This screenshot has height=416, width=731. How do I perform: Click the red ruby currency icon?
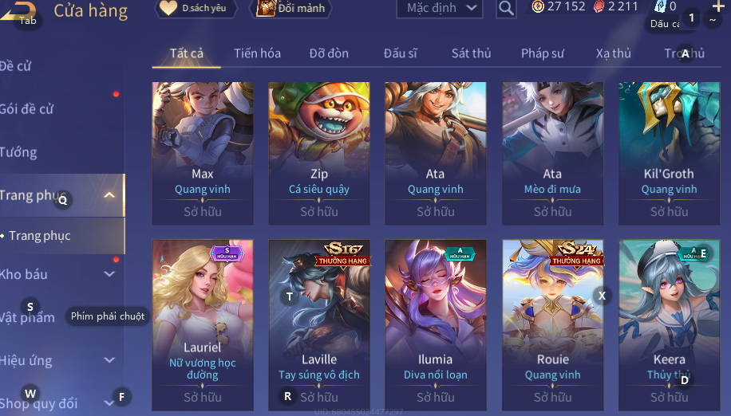tap(599, 6)
